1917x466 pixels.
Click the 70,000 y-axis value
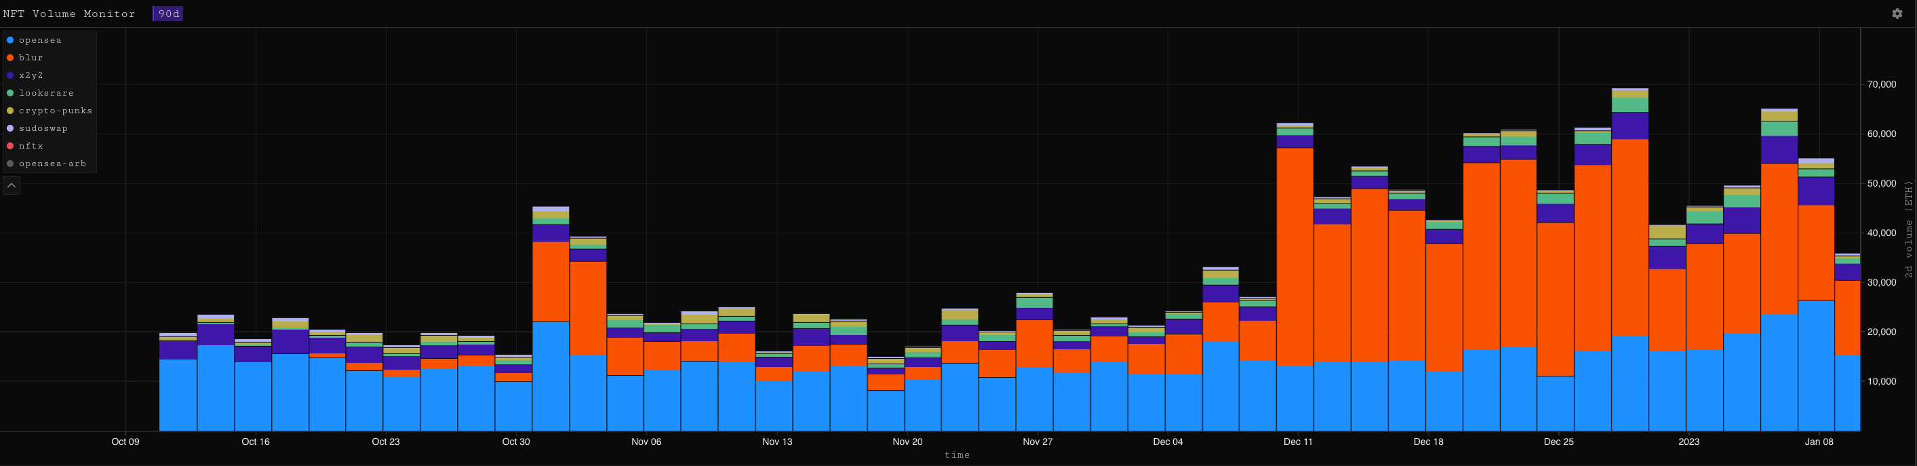click(x=1881, y=85)
